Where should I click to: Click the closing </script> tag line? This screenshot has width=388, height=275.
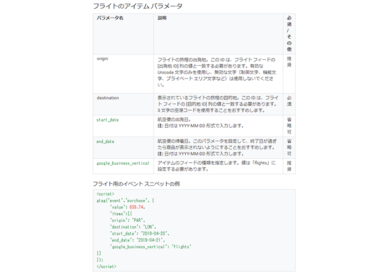click(x=106, y=266)
